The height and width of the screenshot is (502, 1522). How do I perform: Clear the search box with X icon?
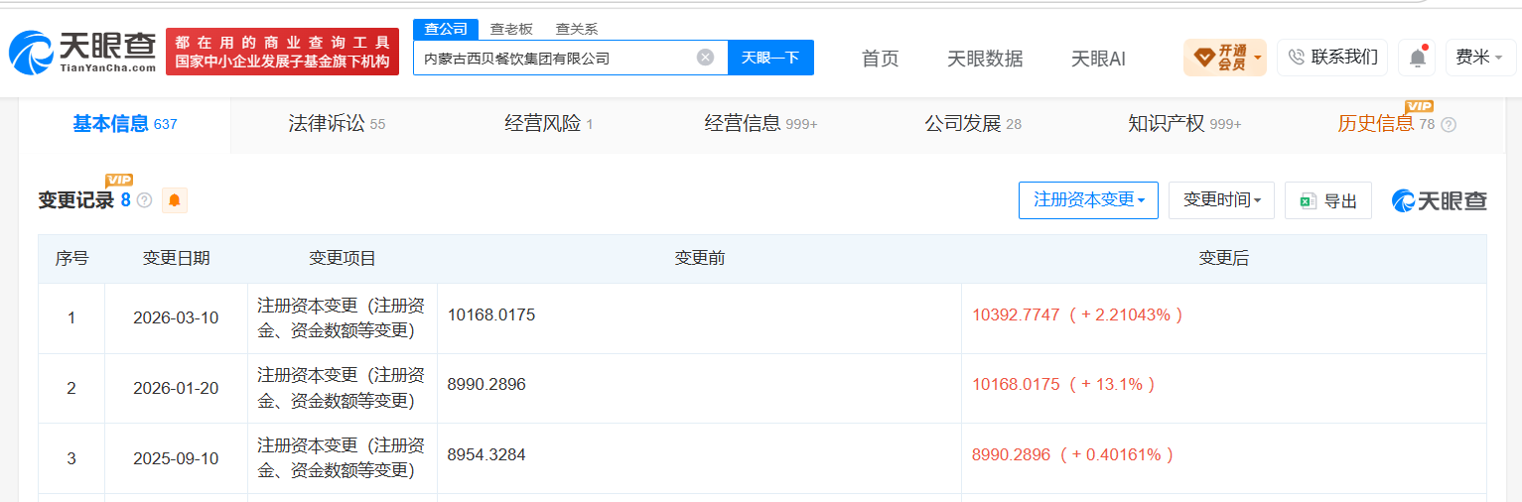pyautogui.click(x=705, y=58)
